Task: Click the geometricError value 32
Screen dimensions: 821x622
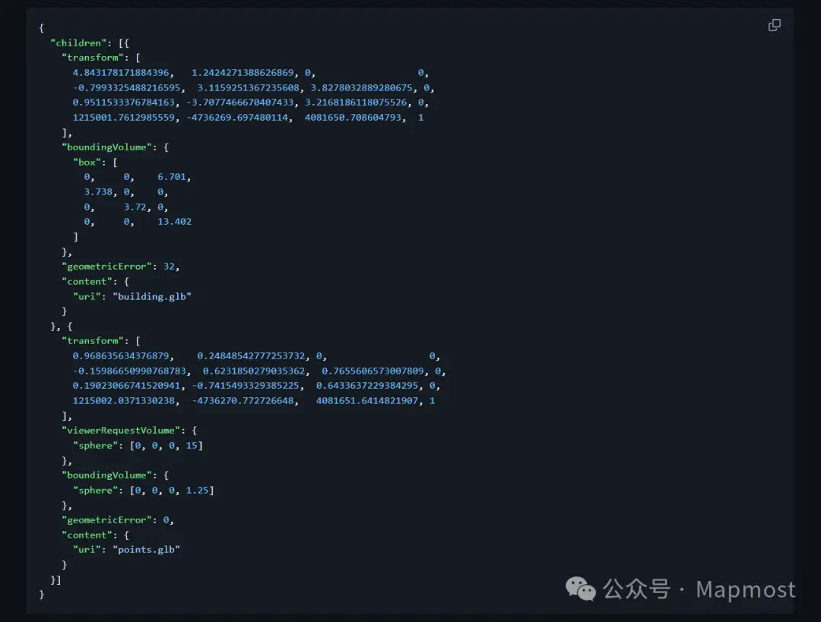Action: coord(169,267)
